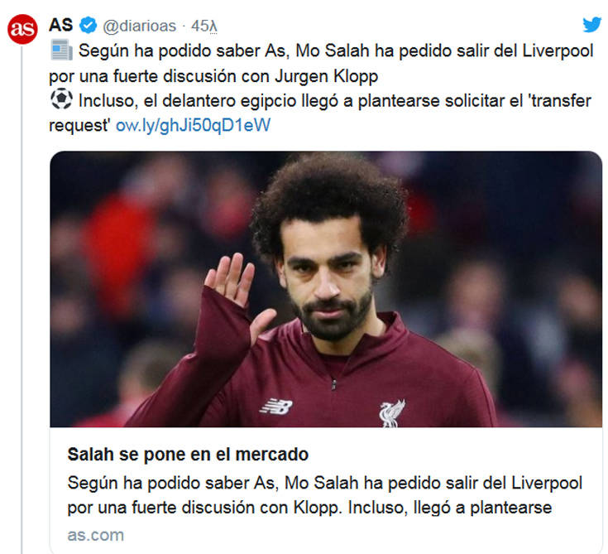The width and height of the screenshot is (608, 554).
Task: Click the card description below the headline
Action: (x=325, y=495)
